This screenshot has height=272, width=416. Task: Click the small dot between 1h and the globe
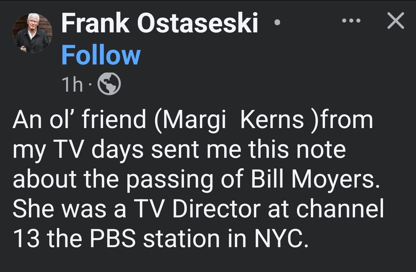90,85
